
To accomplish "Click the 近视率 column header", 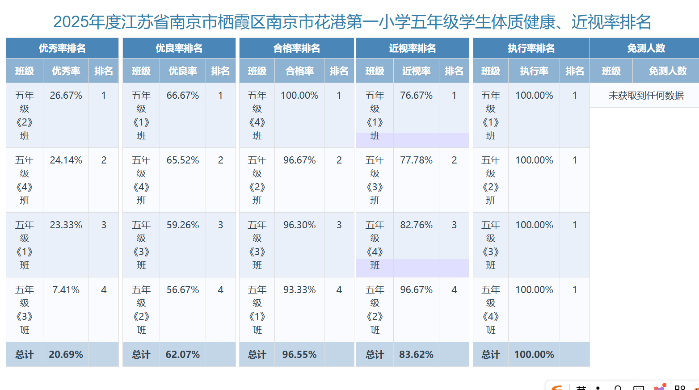I will 416,71.
